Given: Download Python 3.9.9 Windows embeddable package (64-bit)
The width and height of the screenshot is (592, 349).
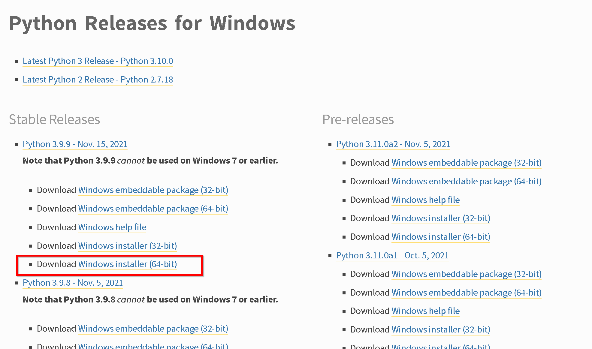Looking at the screenshot, I should point(153,209).
